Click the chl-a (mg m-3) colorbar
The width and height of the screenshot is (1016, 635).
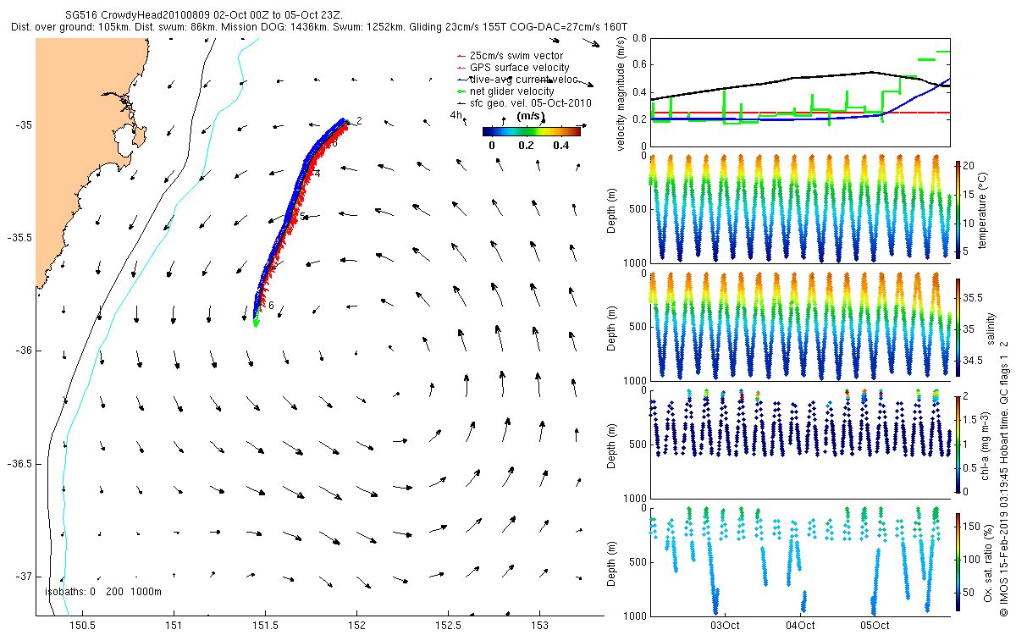[x=958, y=443]
